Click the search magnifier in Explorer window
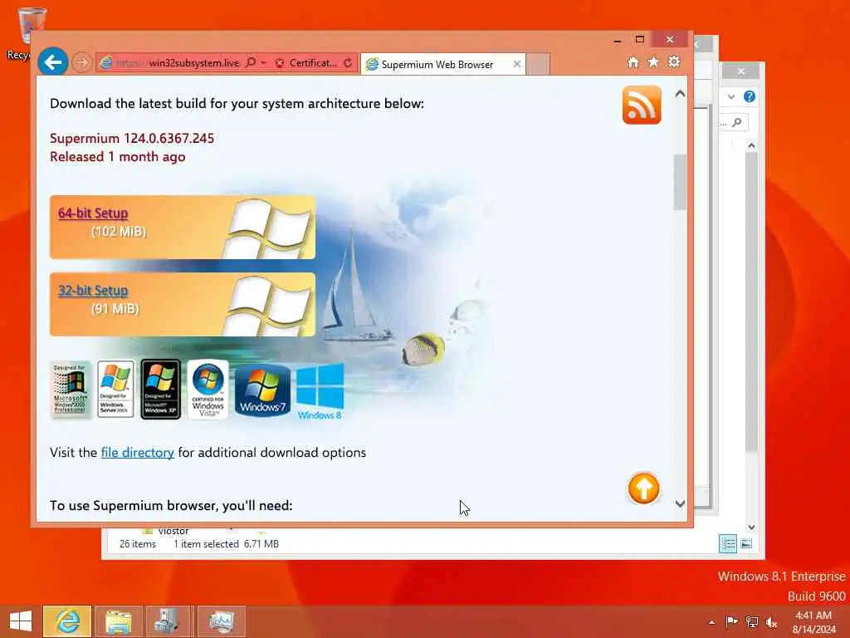 (x=737, y=123)
